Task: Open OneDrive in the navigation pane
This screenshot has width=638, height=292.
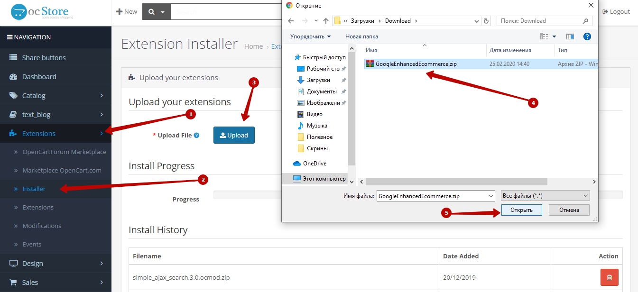Action: pyautogui.click(x=315, y=164)
